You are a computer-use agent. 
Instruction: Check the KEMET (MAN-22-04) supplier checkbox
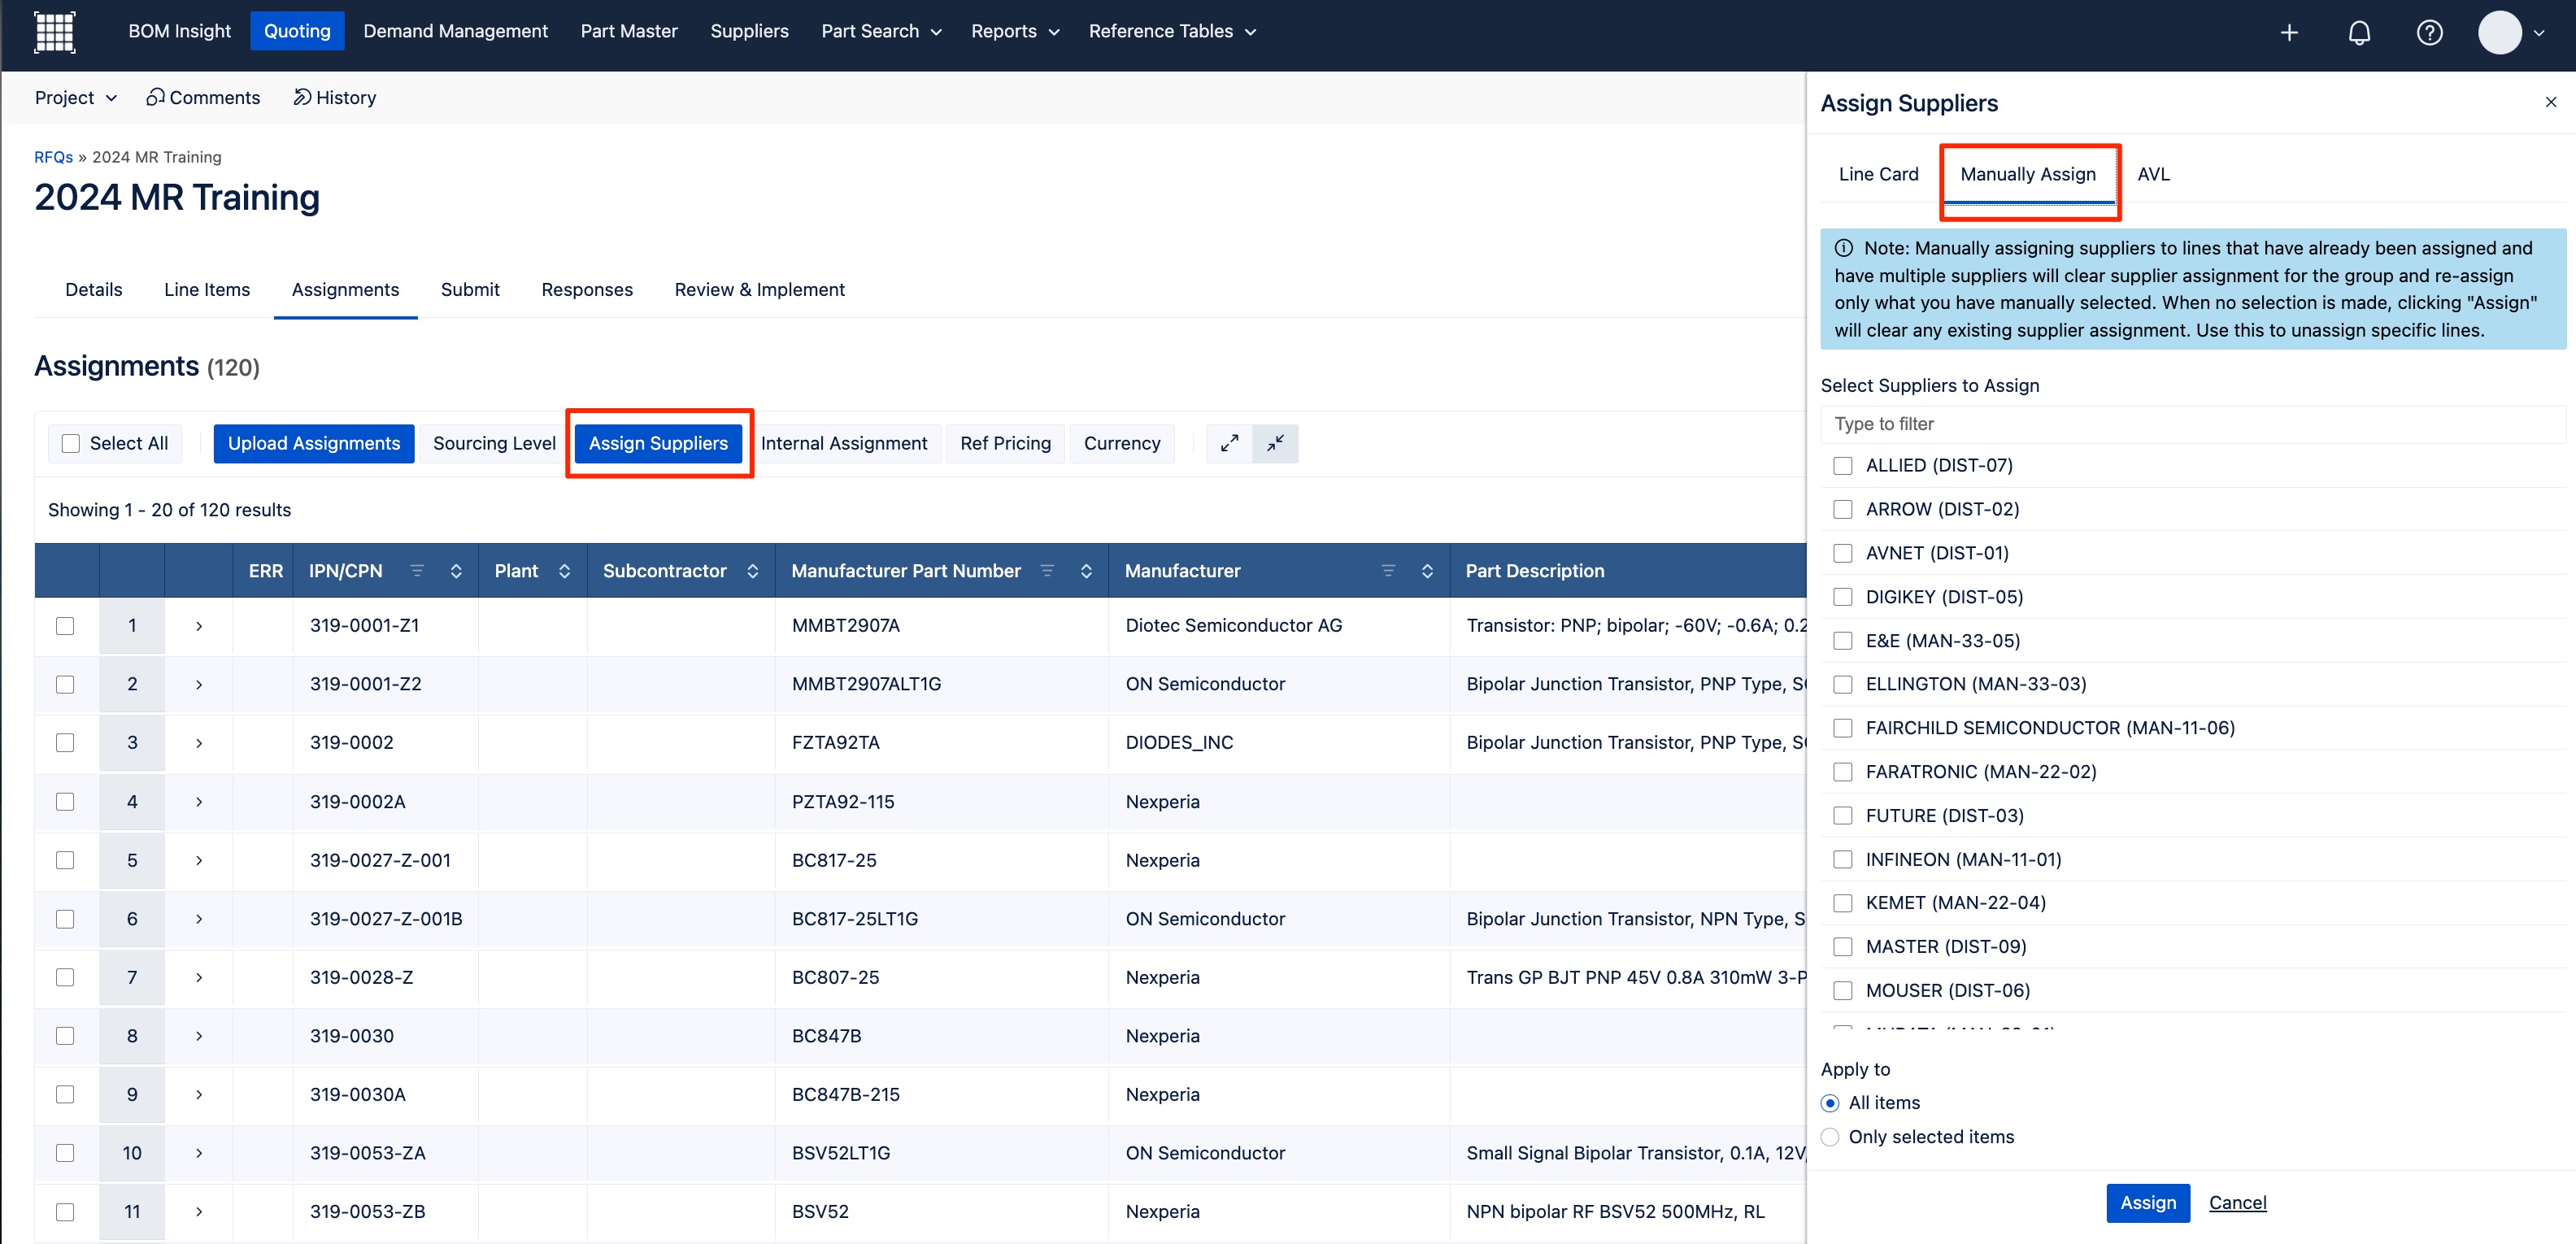point(1843,903)
